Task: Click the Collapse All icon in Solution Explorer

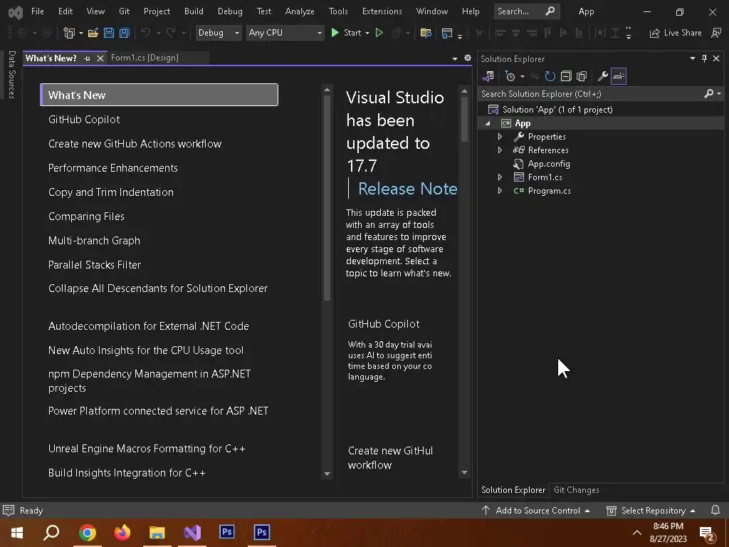Action: [x=566, y=76]
